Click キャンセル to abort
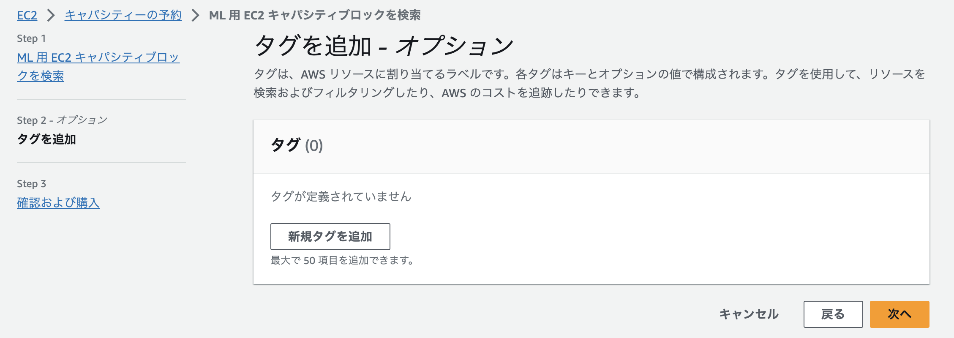Screen dimensions: 954x338 pyautogui.click(x=750, y=314)
